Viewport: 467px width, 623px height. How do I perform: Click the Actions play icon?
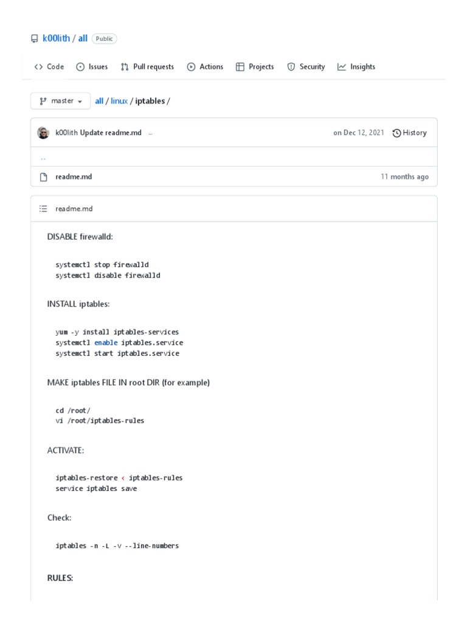point(192,67)
